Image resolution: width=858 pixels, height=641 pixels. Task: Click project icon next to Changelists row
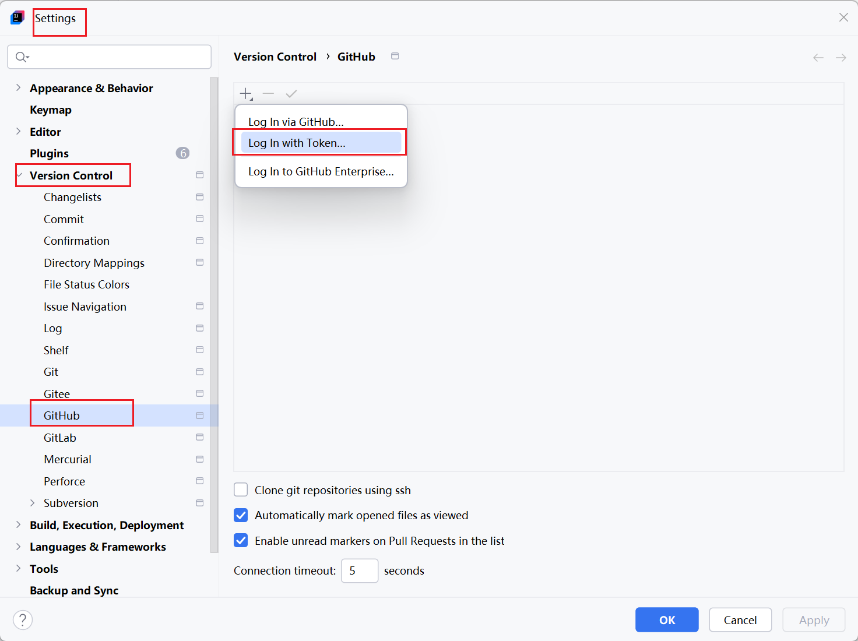[199, 197]
